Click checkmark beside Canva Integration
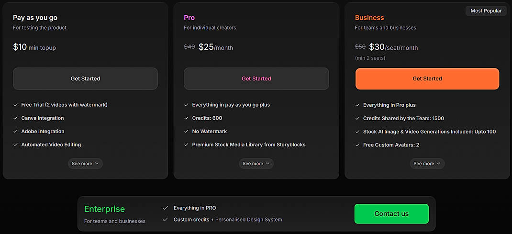Screen dimensions: 512x234 pos(15,118)
